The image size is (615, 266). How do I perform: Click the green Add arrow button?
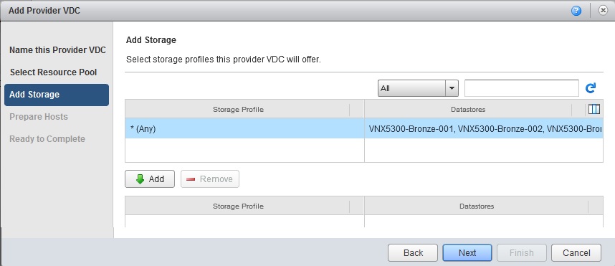[150, 179]
